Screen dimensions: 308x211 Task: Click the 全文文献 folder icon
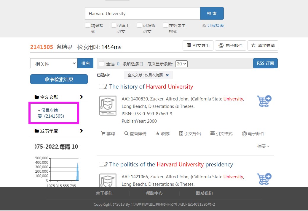[x=36, y=97]
